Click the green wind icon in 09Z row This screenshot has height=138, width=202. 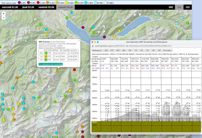click(x=46, y=53)
